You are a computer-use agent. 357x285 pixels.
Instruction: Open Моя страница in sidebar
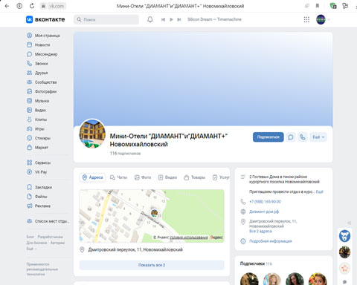pos(43,36)
